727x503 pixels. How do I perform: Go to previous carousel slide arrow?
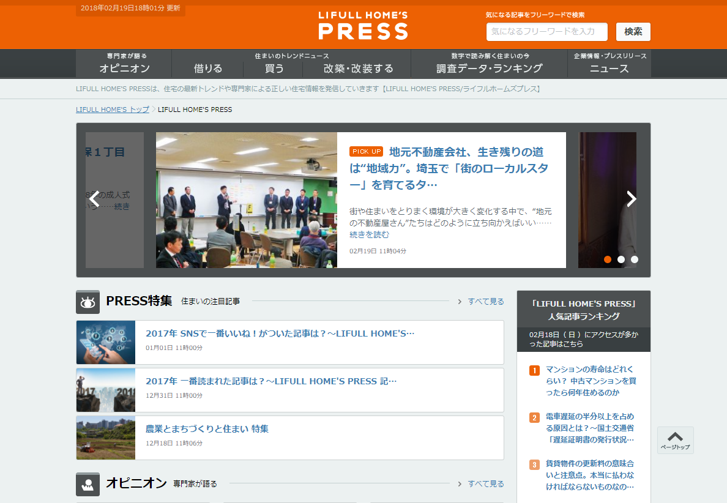pos(95,199)
